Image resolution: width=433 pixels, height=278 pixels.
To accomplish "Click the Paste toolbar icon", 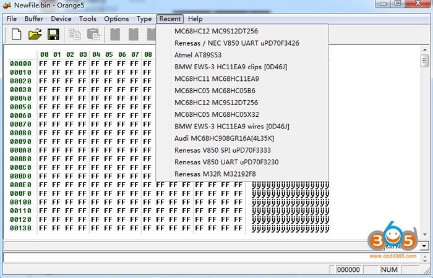I will [x=93, y=35].
